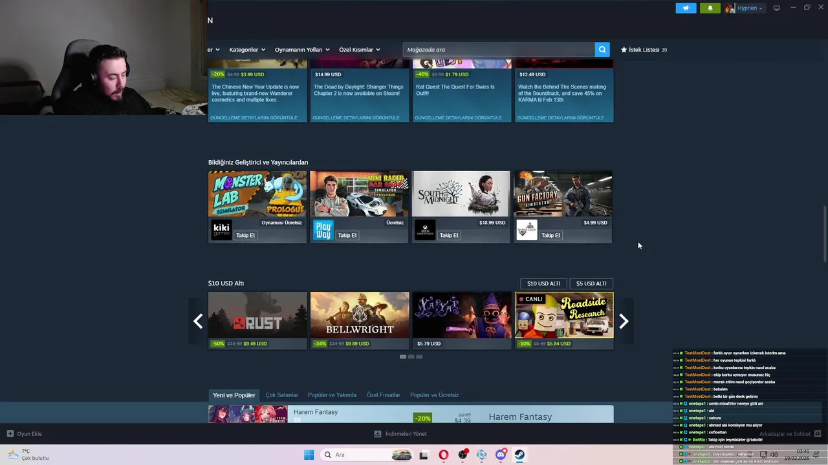Expand the Kategoriler menu
828x465 pixels.
tap(247, 50)
